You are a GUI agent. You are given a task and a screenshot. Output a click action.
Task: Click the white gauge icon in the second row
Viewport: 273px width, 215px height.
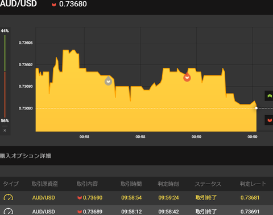tap(9, 212)
